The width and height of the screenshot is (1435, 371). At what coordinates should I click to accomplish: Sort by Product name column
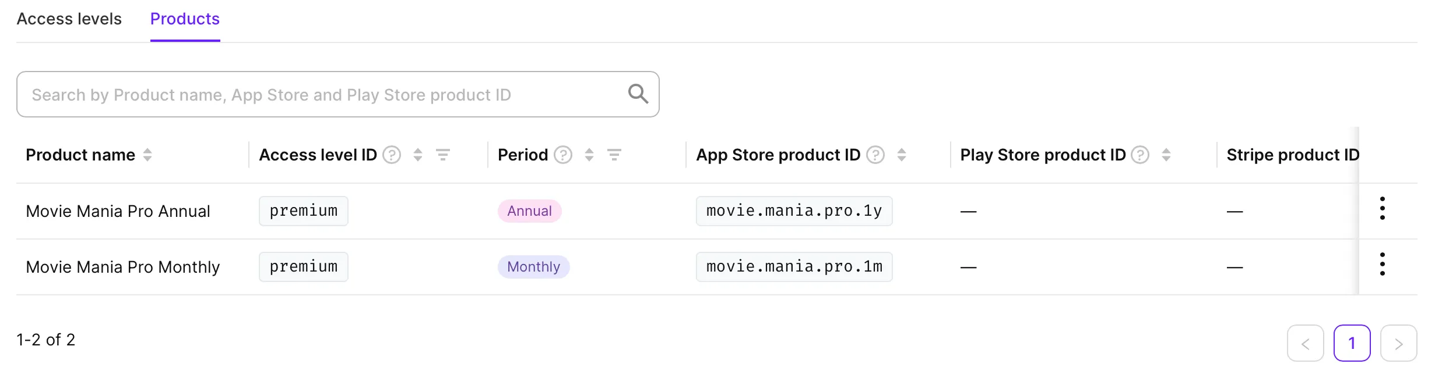pos(147,155)
